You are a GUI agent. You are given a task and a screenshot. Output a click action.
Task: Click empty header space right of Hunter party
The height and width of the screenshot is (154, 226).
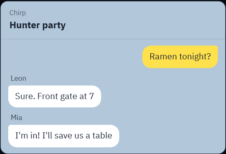pos(144,25)
